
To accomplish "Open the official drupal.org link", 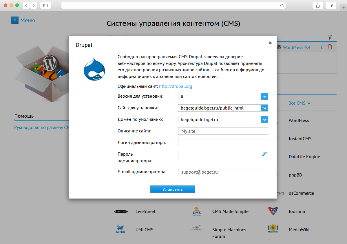I will (176, 86).
